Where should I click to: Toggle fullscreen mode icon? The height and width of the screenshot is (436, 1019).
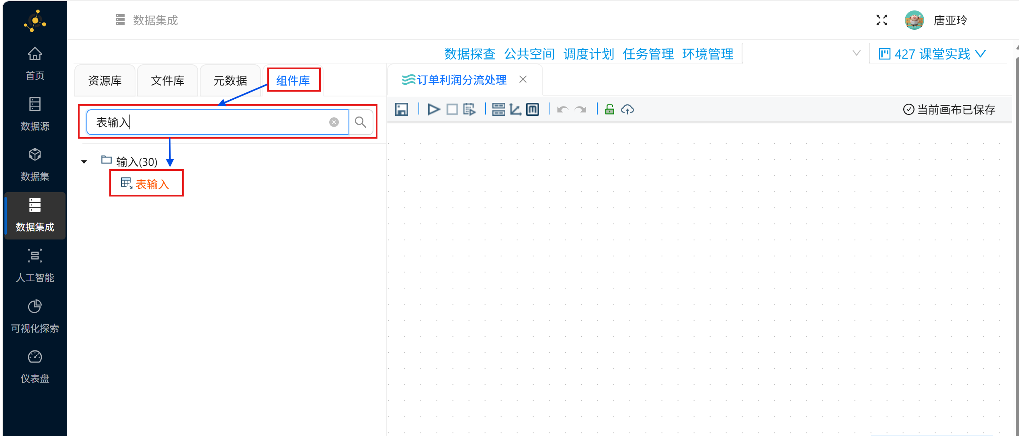(882, 20)
